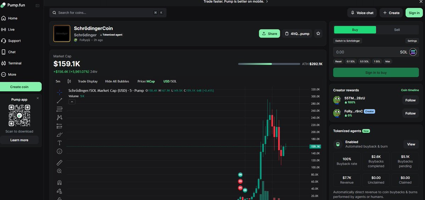The image size is (425, 200).
Task: Close the Pump app promo card
Action: click(x=38, y=98)
